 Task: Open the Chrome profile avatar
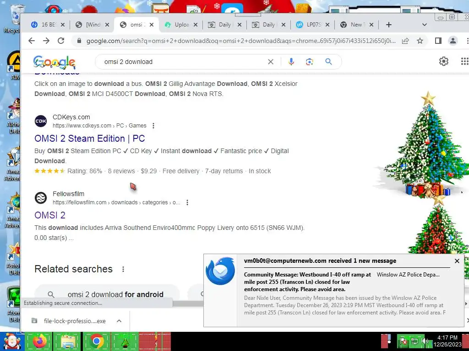pyautogui.click(x=453, y=41)
